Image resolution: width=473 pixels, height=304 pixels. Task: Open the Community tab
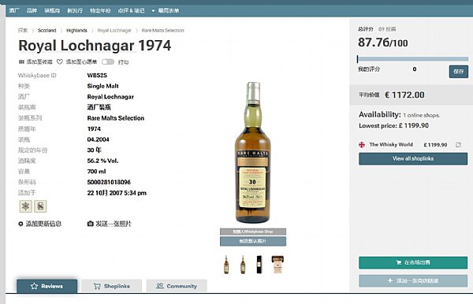[177, 286]
